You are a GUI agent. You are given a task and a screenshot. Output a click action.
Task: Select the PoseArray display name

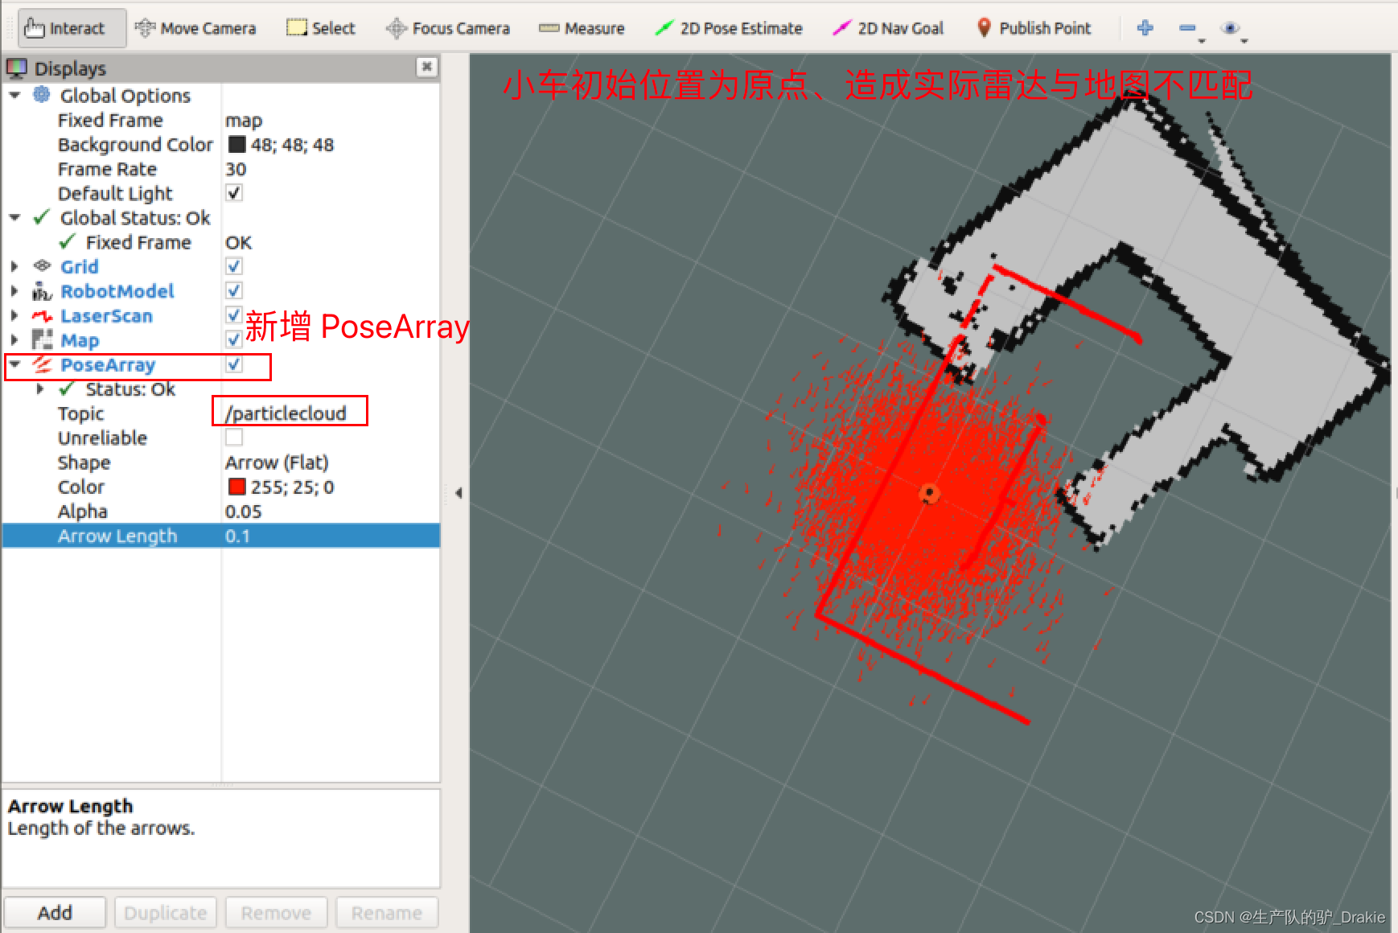tap(108, 365)
